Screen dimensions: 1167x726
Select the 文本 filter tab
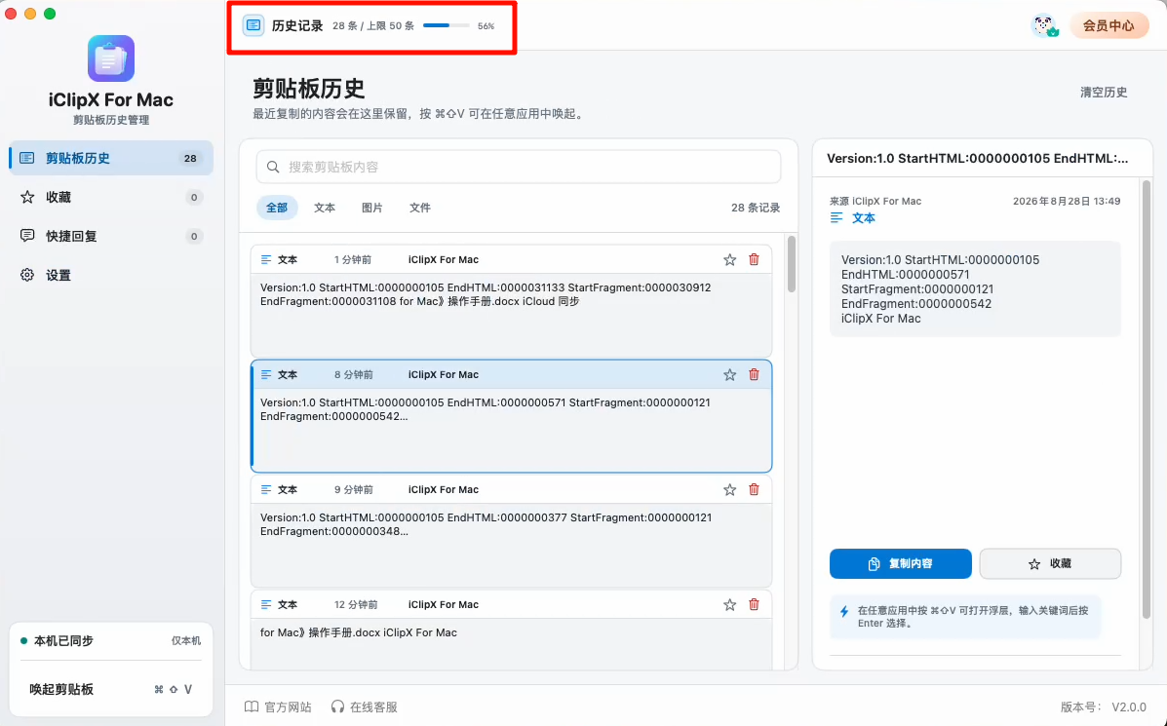(x=325, y=208)
